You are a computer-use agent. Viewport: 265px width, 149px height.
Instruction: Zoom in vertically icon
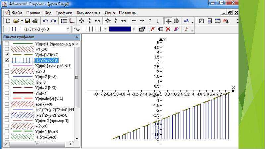[x=116, y=21]
